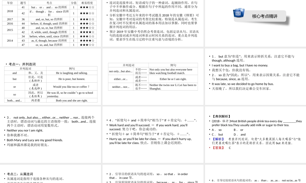Screen dimensions: 306x183
Task: Click the heading 考点一：并列连词
Action: (22, 64)
